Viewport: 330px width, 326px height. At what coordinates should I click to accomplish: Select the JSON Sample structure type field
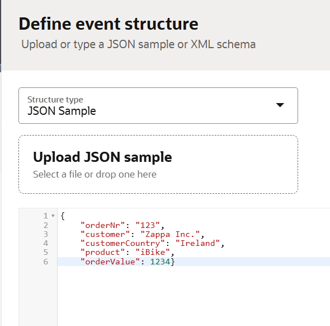click(x=158, y=105)
